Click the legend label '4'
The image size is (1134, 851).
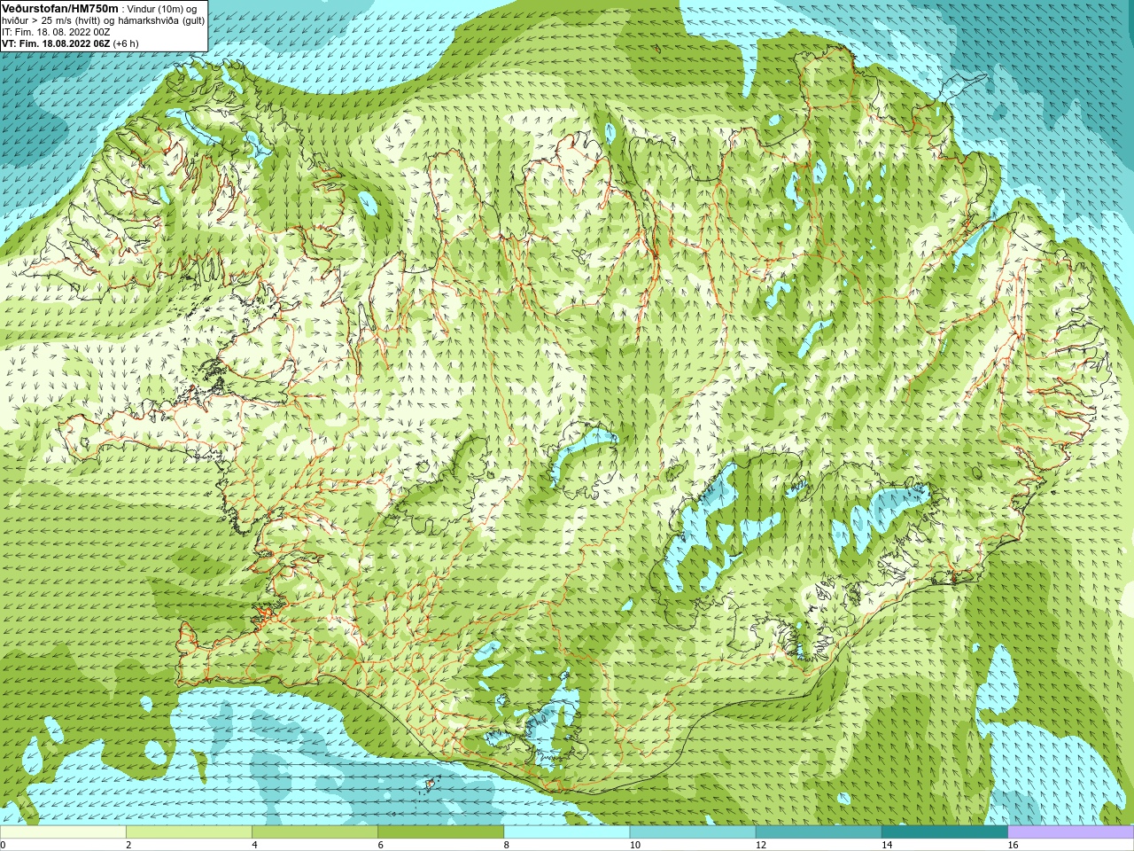point(254,845)
